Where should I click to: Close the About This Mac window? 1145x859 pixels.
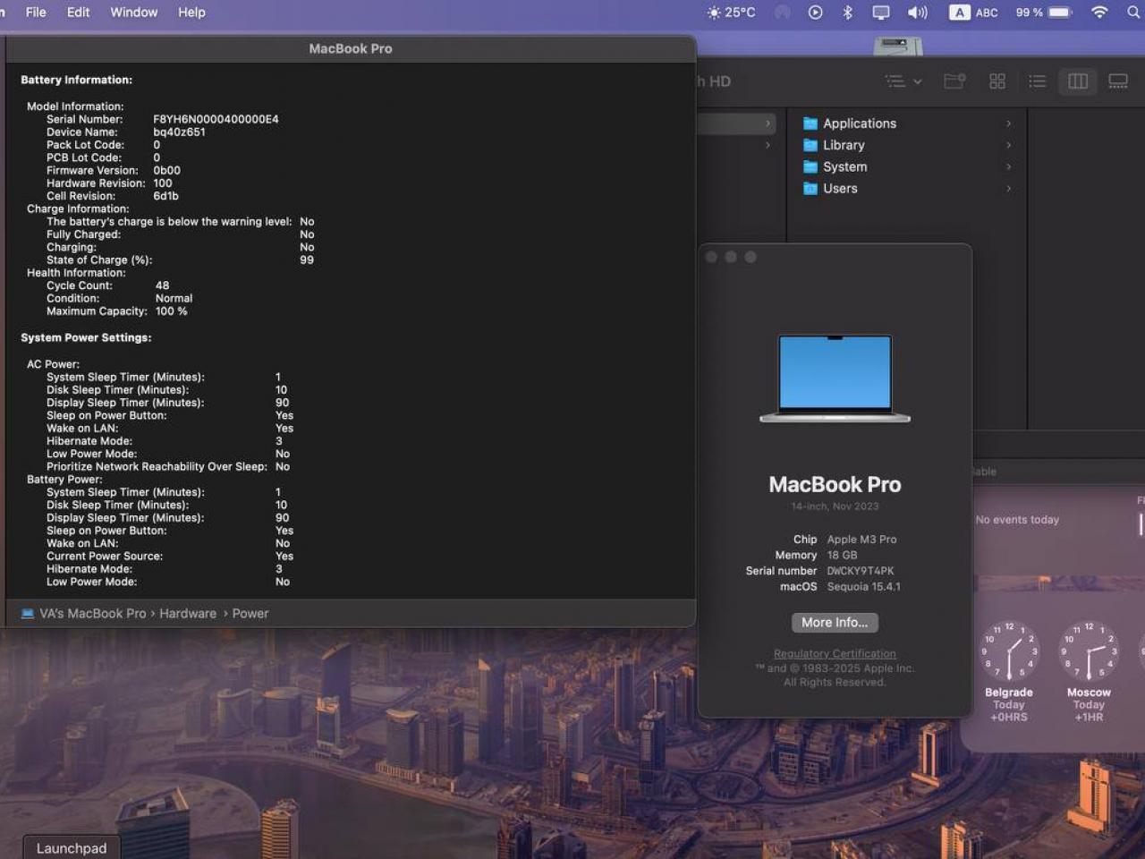point(711,257)
